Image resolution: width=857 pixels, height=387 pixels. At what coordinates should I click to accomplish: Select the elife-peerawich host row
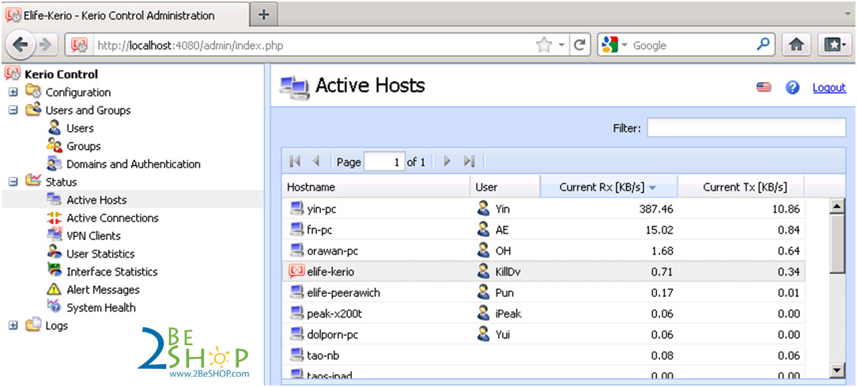click(x=543, y=292)
